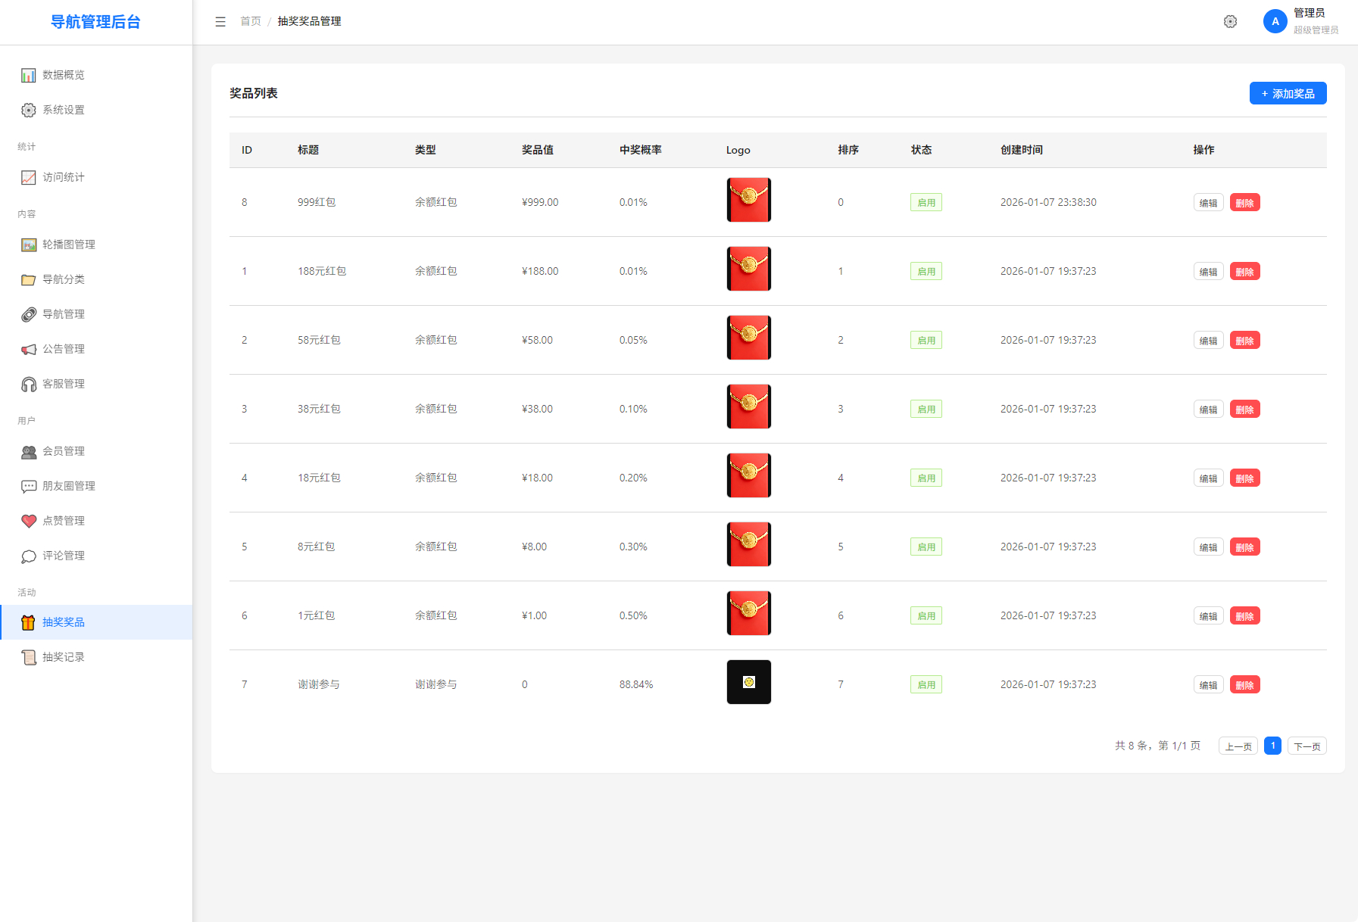Image resolution: width=1358 pixels, height=922 pixels.
Task: Open the 数据概览 dashboard icon
Action: [x=28, y=75]
